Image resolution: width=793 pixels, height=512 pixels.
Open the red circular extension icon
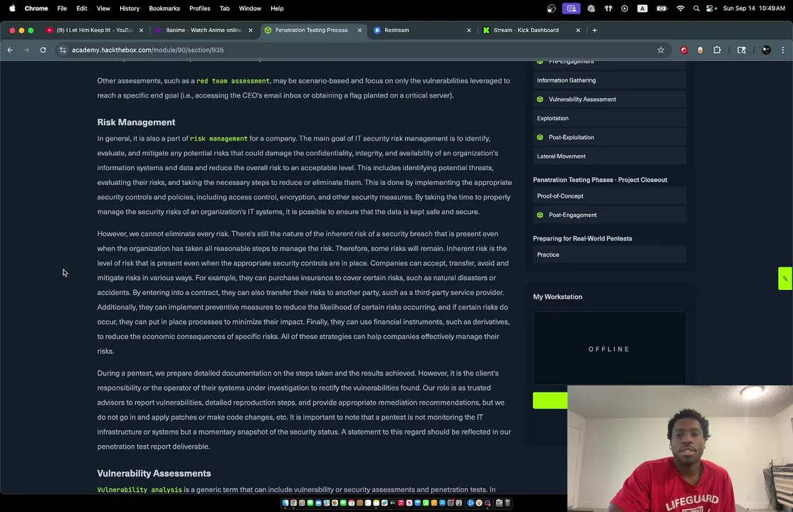click(684, 50)
